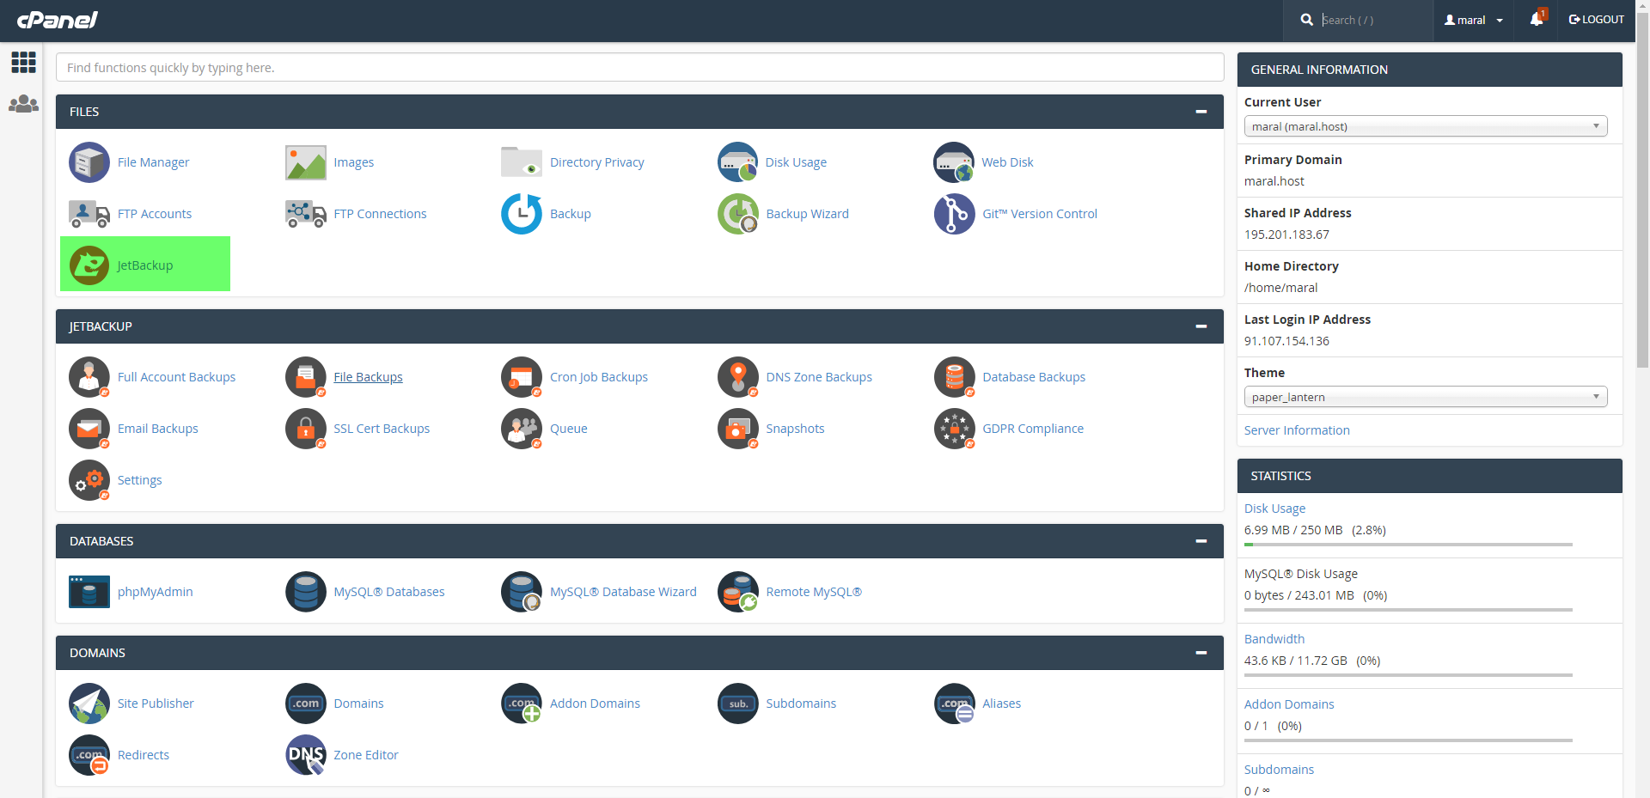Image resolution: width=1650 pixels, height=798 pixels.
Task: Open the Images tool icon
Action: point(306,162)
